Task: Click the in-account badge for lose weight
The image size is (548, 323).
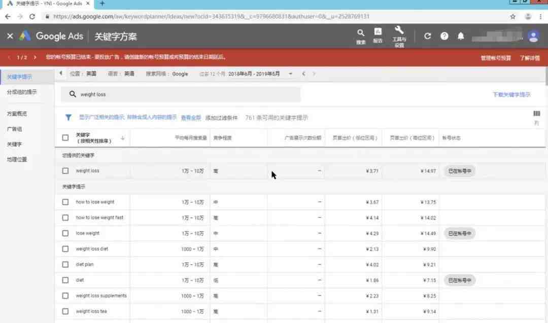Action: pyautogui.click(x=460, y=233)
